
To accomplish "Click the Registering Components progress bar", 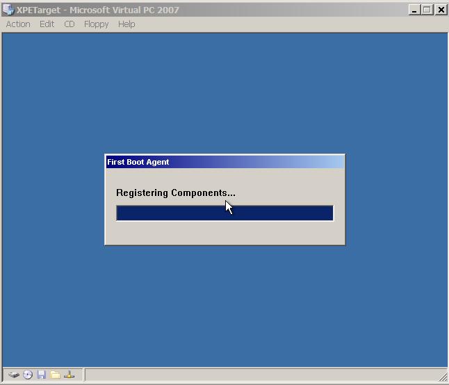I will point(224,213).
